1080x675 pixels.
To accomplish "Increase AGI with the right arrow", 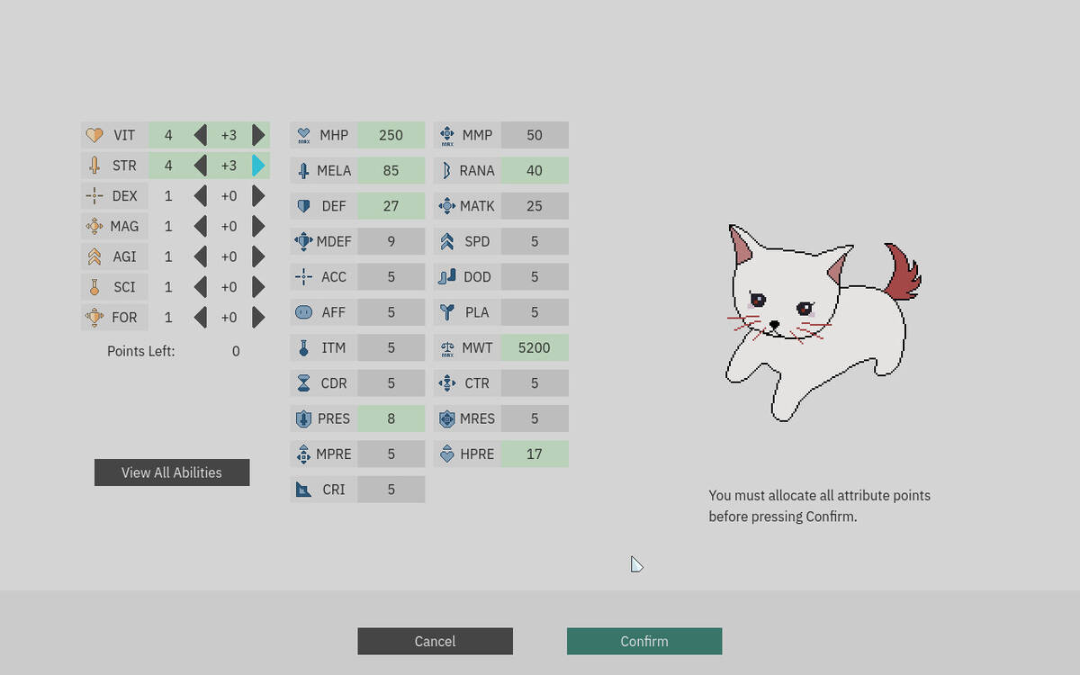I will (259, 256).
